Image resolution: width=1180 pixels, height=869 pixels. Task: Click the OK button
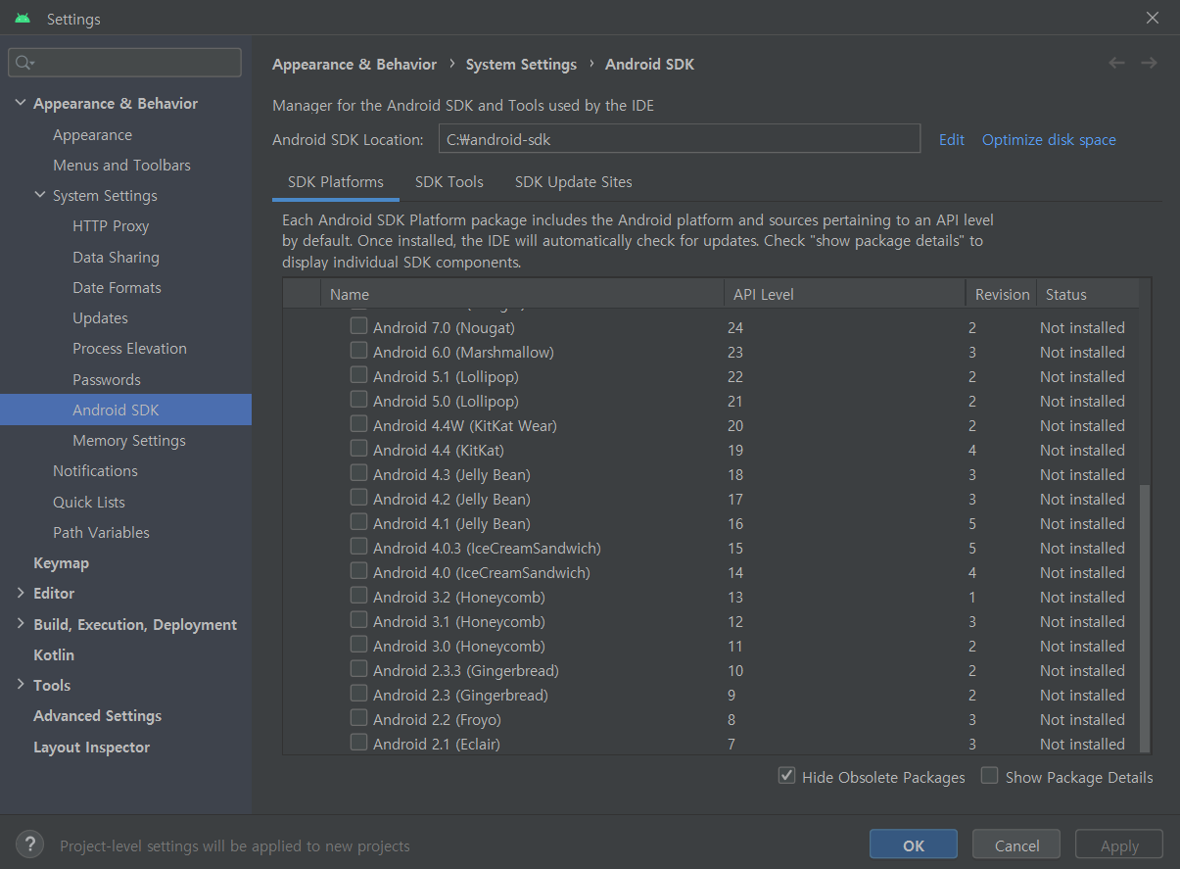(914, 845)
